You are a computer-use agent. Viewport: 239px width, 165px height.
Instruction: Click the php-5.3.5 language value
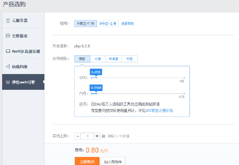pos(82,46)
